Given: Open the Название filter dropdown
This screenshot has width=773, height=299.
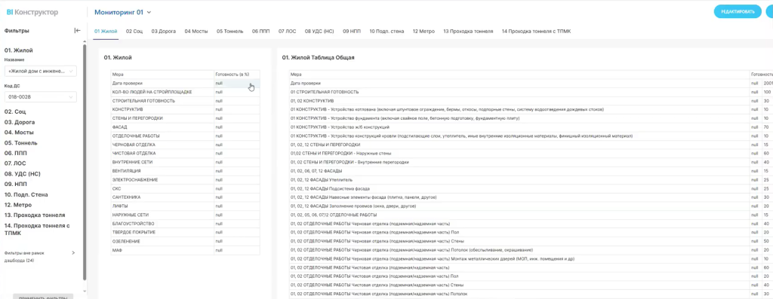Looking at the screenshot, I should (41, 72).
